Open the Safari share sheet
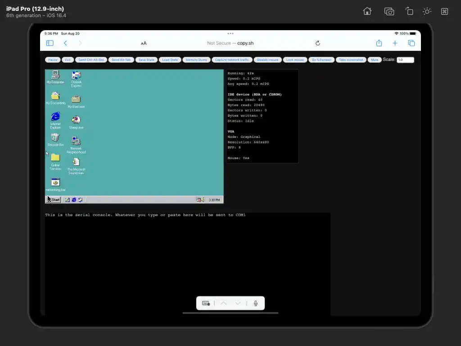The height and width of the screenshot is (346, 461). (379, 43)
